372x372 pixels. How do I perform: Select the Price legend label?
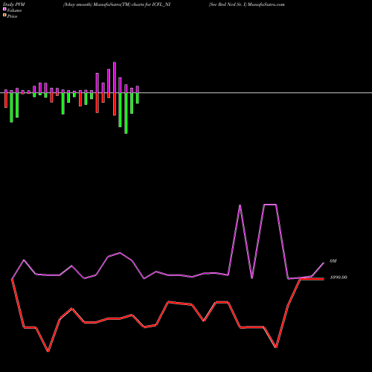(x=12, y=16)
